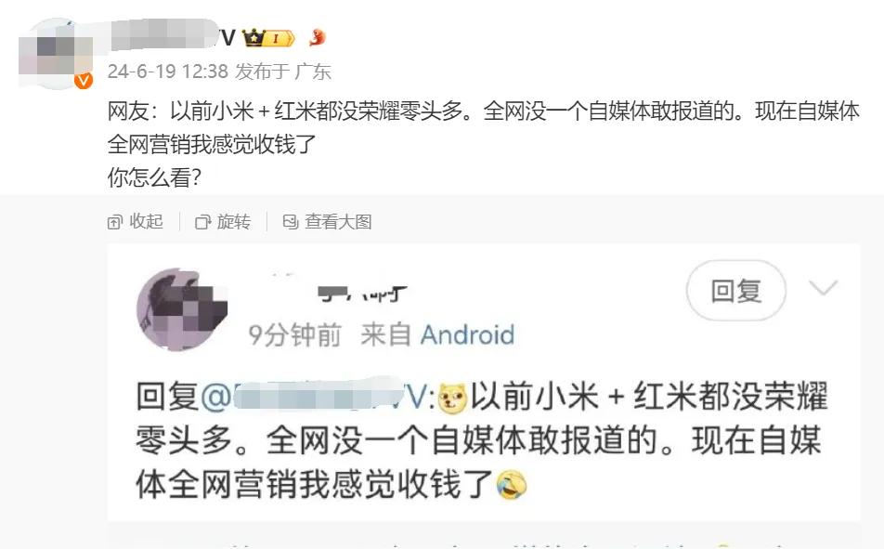Click the 查看大图 picture icon
This screenshot has width=884, height=549.
click(x=291, y=222)
